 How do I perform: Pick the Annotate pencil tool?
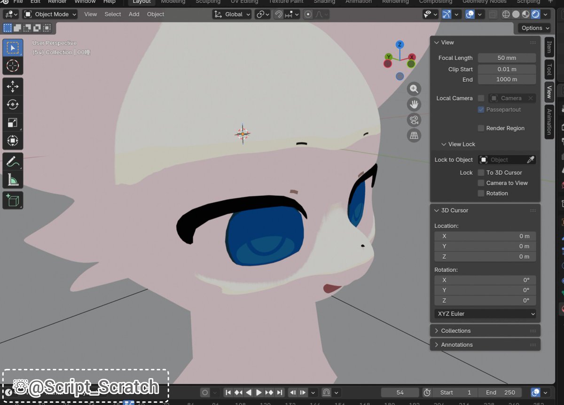[13, 161]
